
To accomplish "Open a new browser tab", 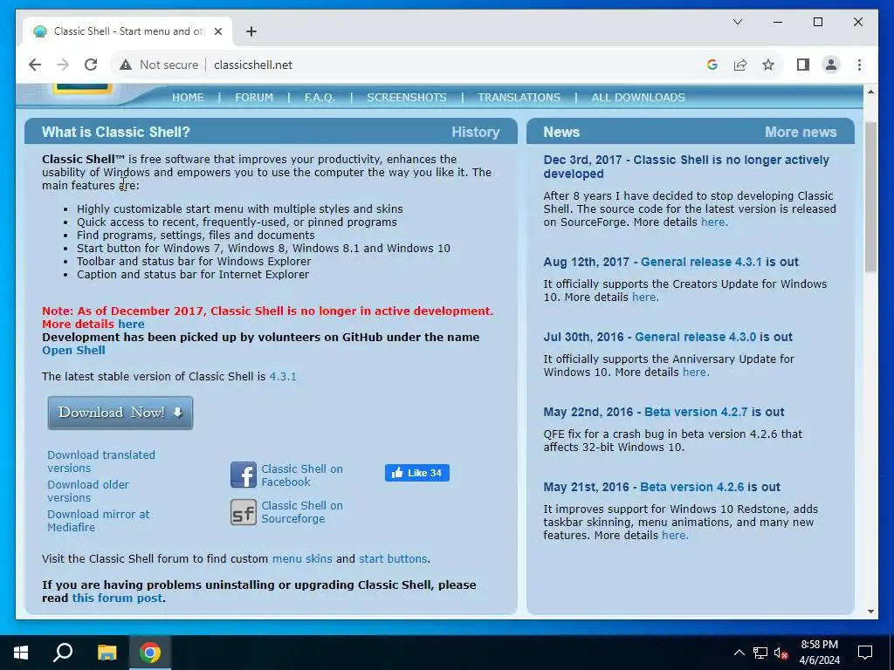I will [251, 31].
